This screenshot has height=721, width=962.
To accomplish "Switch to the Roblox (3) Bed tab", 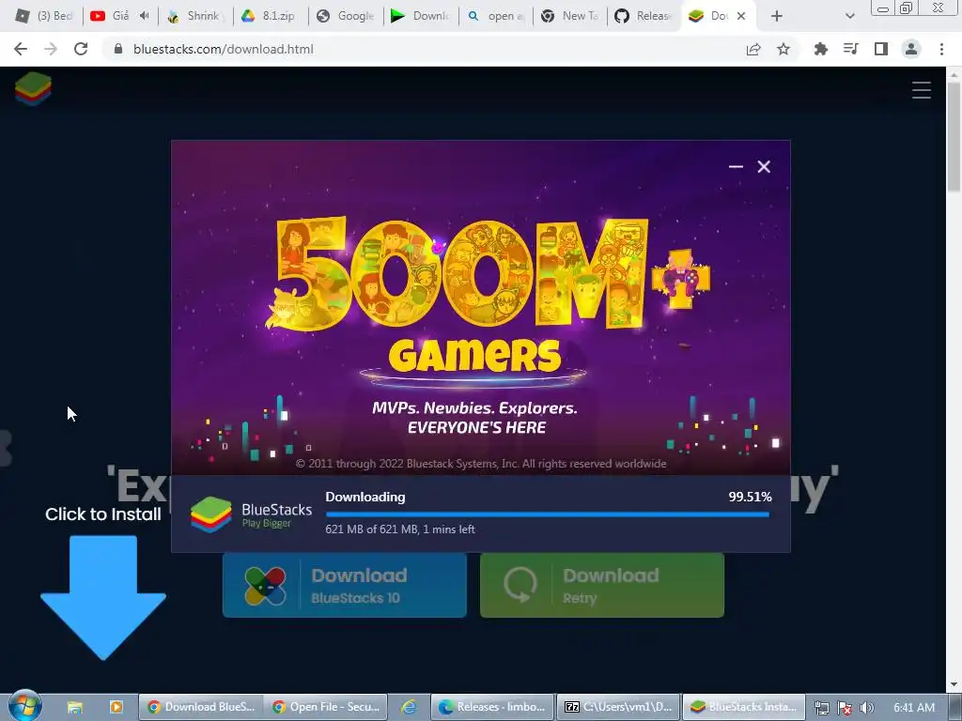I will point(44,16).
